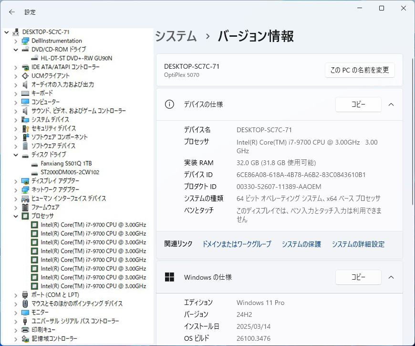Click the ポート (COM と LPT) icon

click(25, 295)
